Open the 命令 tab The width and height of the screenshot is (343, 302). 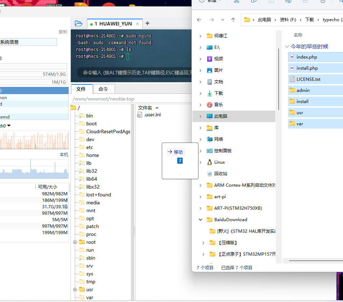tap(104, 89)
